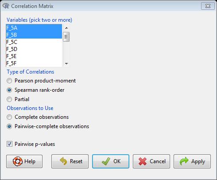Click the yellow undo arrow Reset icon
This screenshot has height=180, width=217.
[63, 161]
